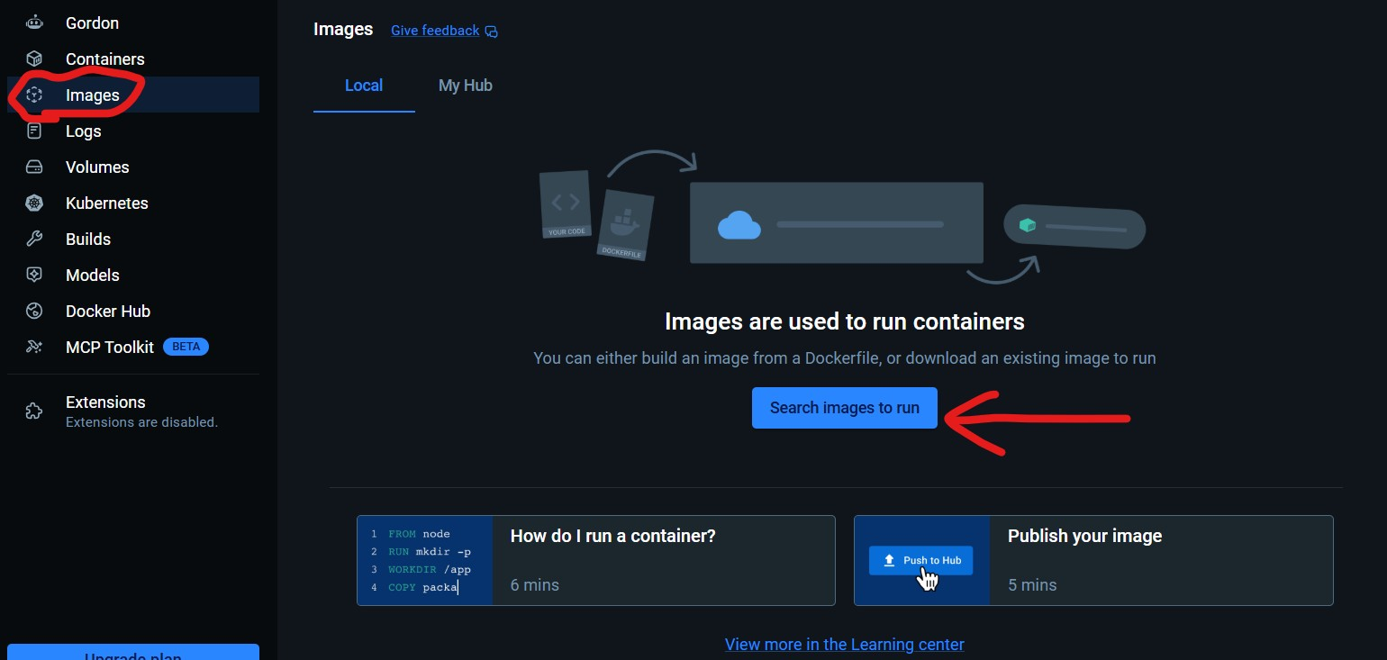Image resolution: width=1387 pixels, height=660 pixels.
Task: Click the Gordon robot icon
Action: click(x=34, y=23)
